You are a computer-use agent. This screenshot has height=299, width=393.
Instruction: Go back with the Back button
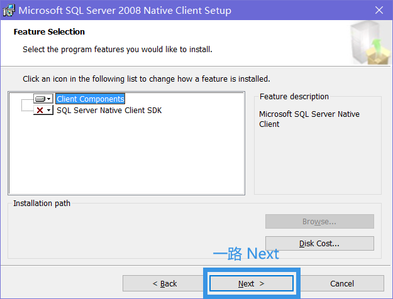[x=164, y=283]
